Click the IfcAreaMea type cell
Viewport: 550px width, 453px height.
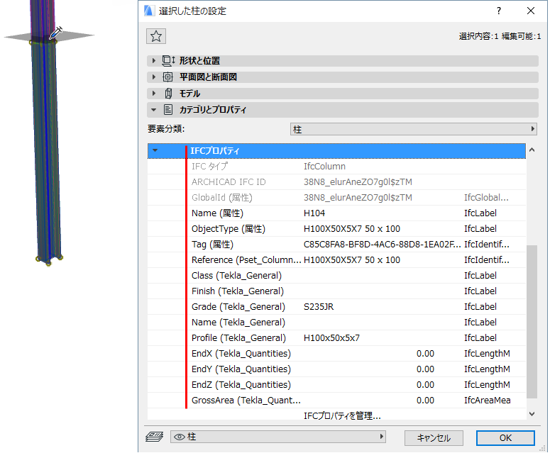[x=488, y=400]
